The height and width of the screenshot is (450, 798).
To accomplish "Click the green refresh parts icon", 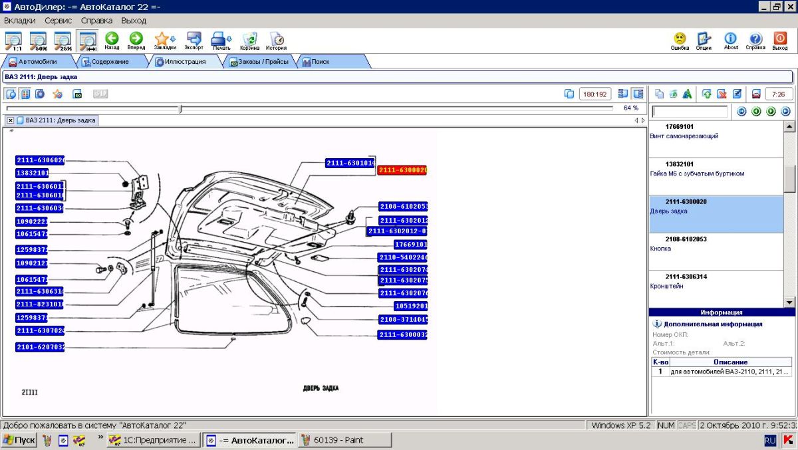I will [x=673, y=94].
